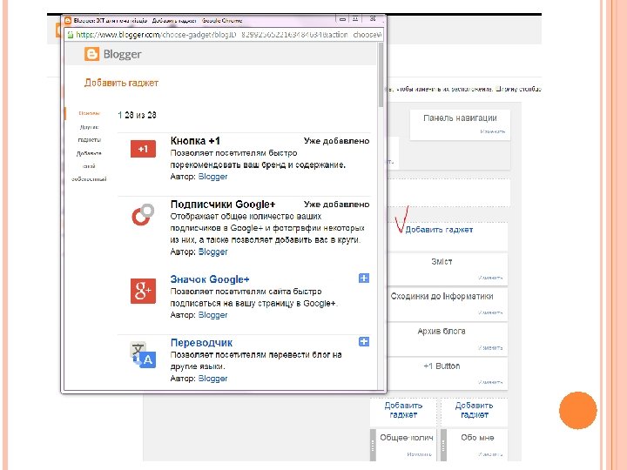Viewport: 627px width, 470px height.
Task: Open Blogger author link under Подписчики Google+
Action: click(212, 252)
